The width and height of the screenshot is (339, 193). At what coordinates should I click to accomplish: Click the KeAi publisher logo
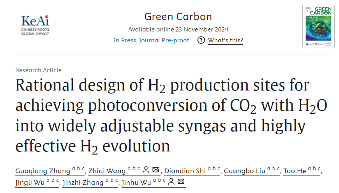35,26
